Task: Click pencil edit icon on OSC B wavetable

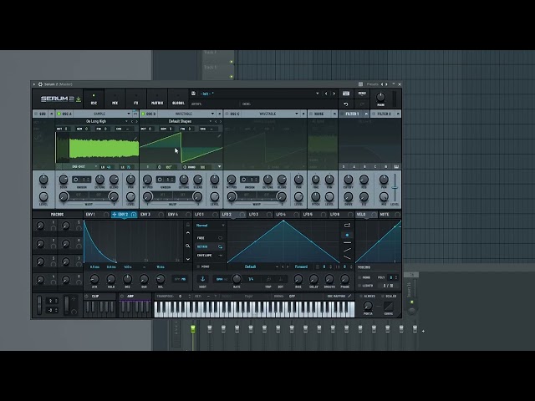Action: pyautogui.click(x=219, y=136)
